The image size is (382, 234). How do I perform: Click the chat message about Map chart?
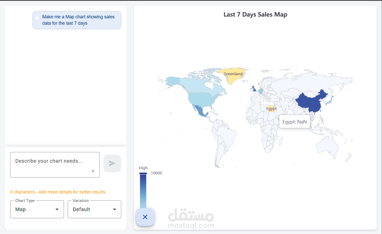pyautogui.click(x=78, y=20)
